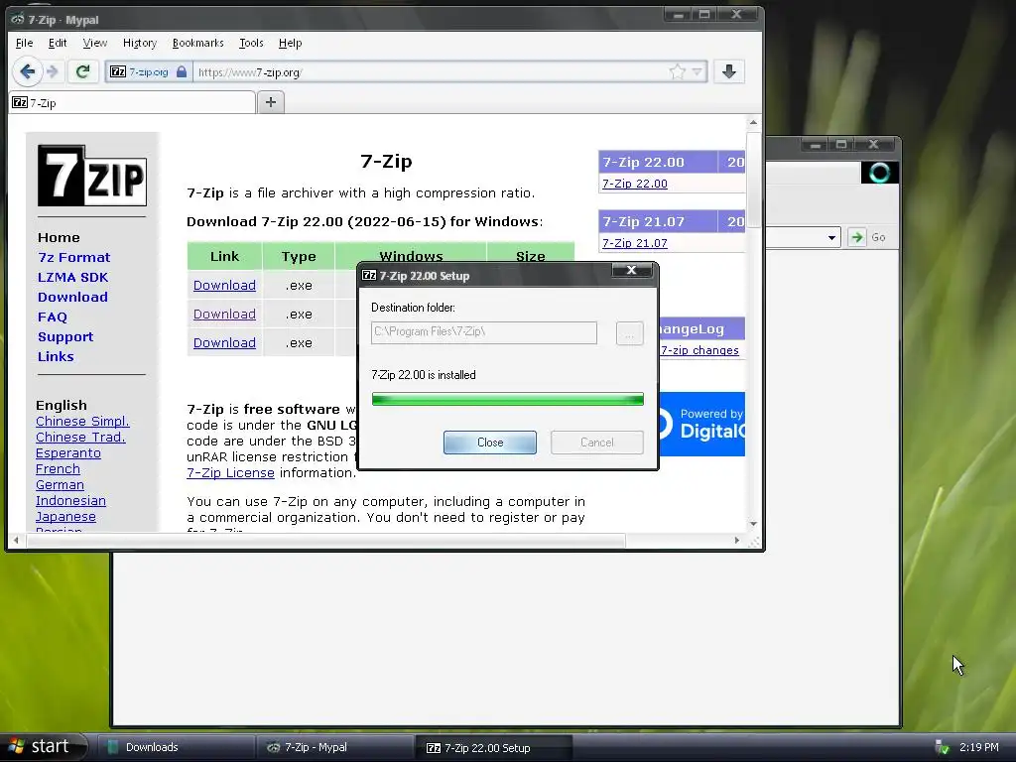This screenshot has height=762, width=1016.
Task: Switch language to Indonesian
Action: 70,501
